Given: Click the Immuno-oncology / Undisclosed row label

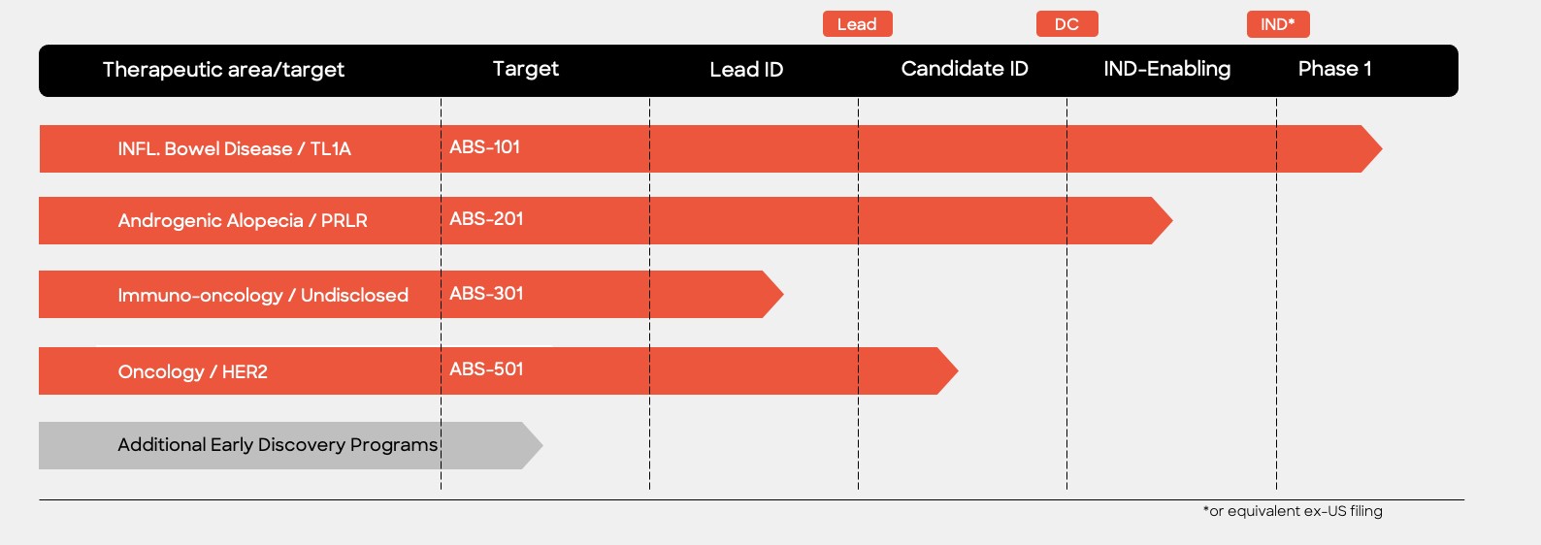Looking at the screenshot, I should click(x=263, y=296).
